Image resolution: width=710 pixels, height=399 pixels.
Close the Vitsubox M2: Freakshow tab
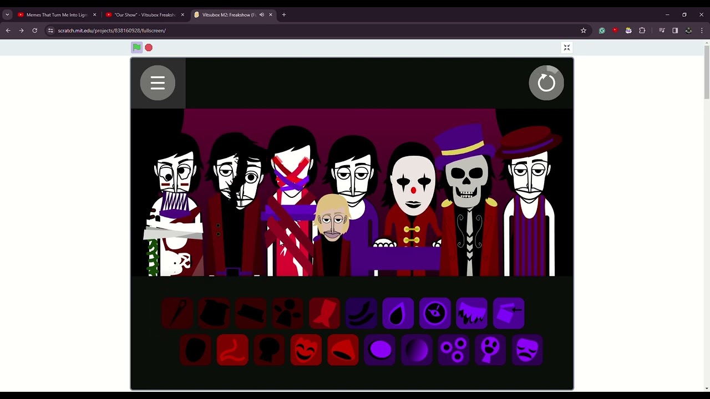point(271,15)
